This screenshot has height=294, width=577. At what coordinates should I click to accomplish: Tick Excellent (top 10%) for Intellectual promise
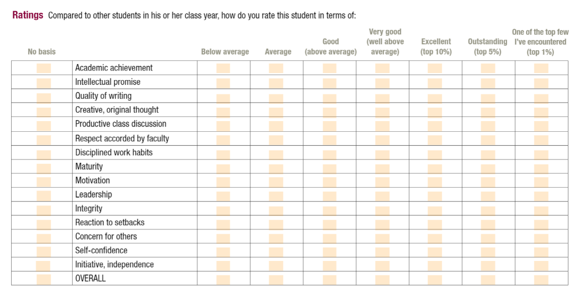click(435, 83)
